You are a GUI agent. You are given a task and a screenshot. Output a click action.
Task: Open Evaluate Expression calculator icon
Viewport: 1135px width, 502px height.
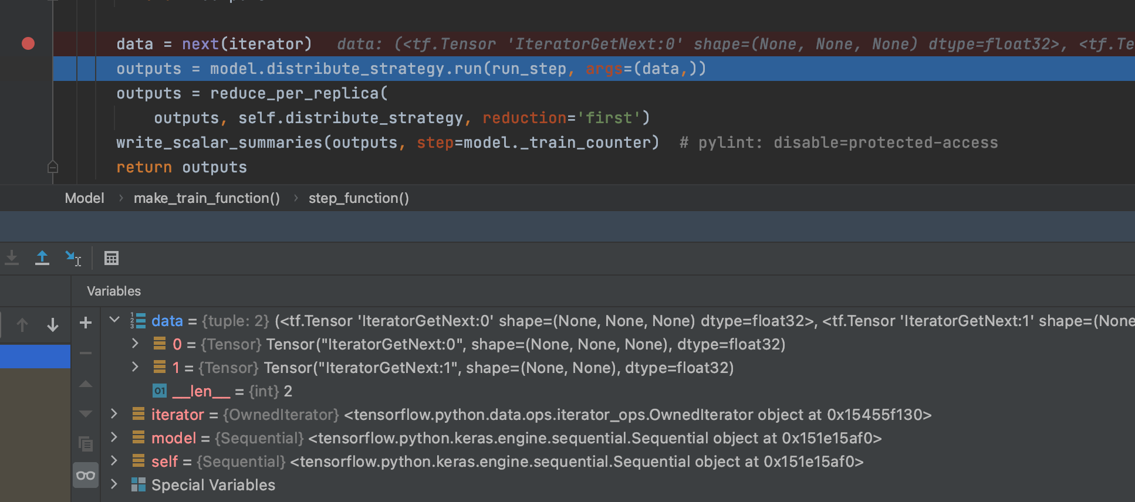tap(112, 258)
